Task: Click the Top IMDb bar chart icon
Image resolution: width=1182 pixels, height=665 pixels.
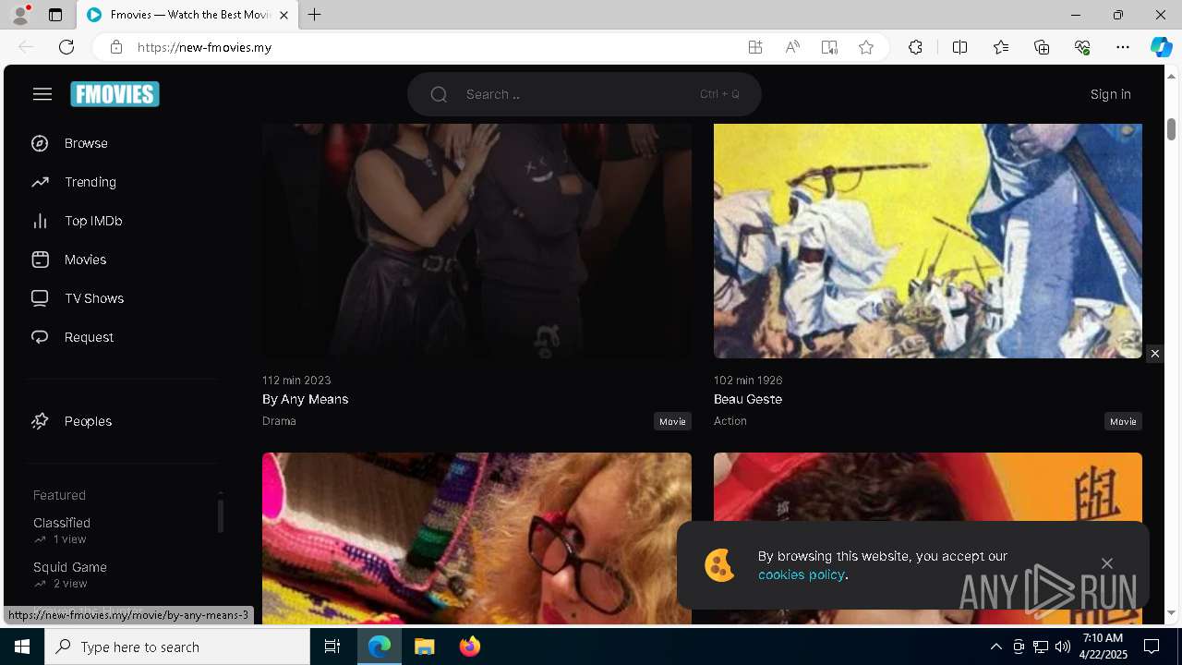Action: [x=40, y=221]
